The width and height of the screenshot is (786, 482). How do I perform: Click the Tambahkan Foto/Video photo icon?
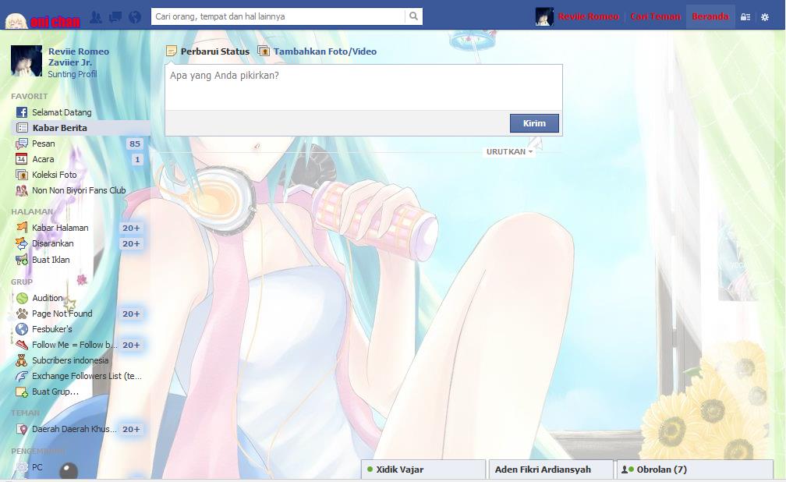pyautogui.click(x=264, y=51)
